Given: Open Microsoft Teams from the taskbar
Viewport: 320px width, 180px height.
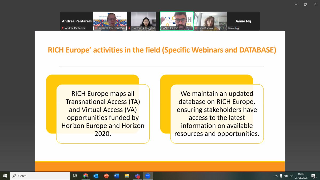Looking at the screenshot, I should [137, 176].
